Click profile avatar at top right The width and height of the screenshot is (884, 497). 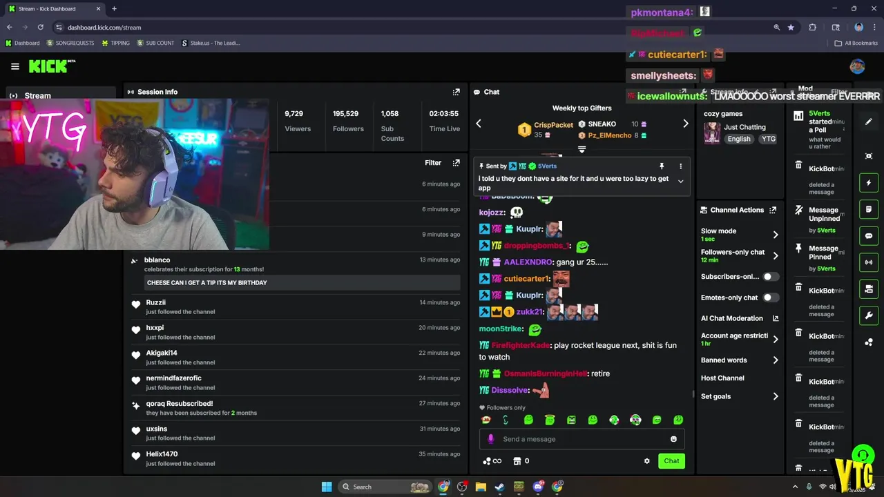[857, 66]
